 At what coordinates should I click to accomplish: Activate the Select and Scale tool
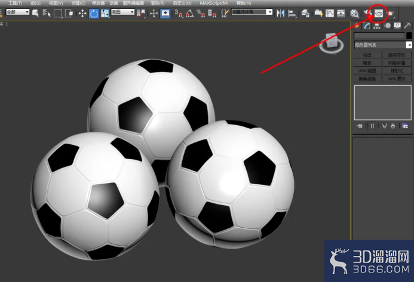pyautogui.click(x=105, y=13)
